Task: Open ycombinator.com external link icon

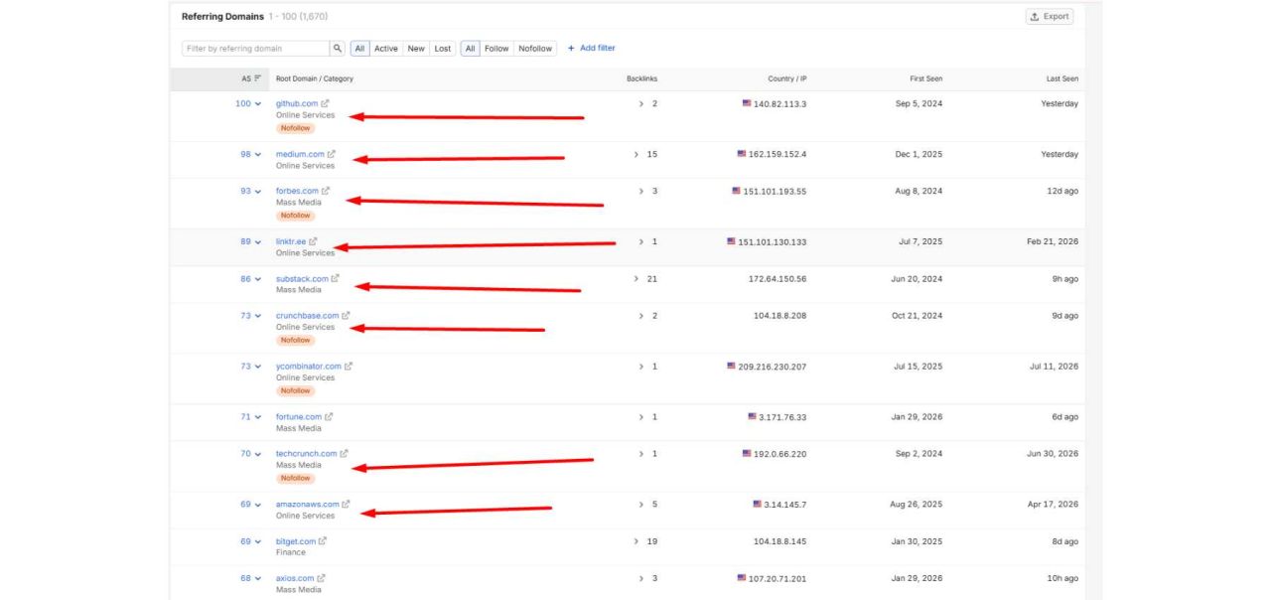Action: (x=349, y=367)
